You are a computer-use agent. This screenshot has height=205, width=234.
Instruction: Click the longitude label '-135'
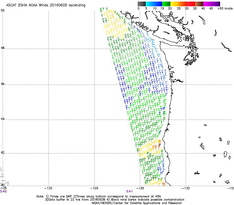pos(3,188)
